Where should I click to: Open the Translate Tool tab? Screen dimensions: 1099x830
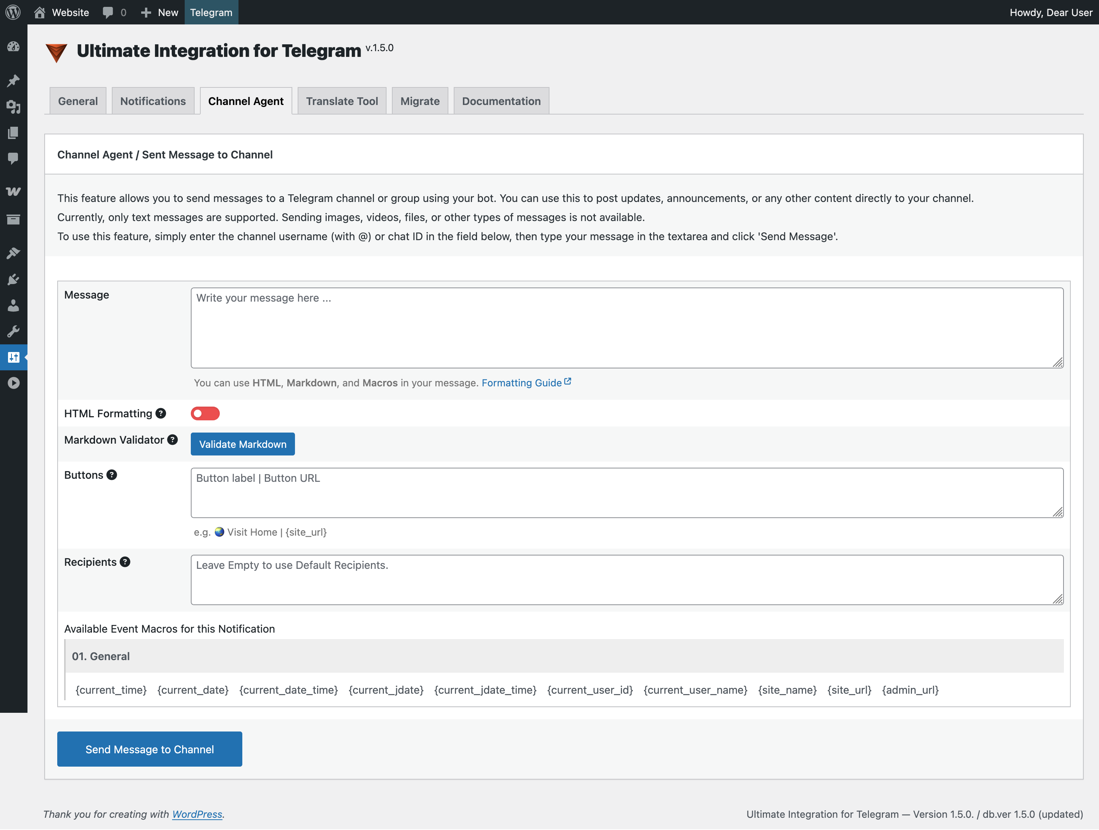[x=342, y=101]
